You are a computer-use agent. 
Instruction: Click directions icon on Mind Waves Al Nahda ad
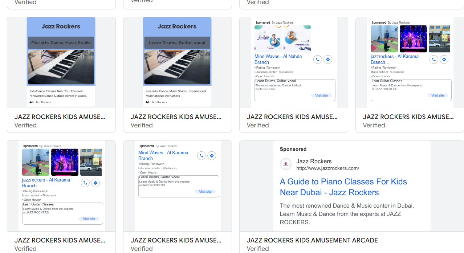[328, 60]
